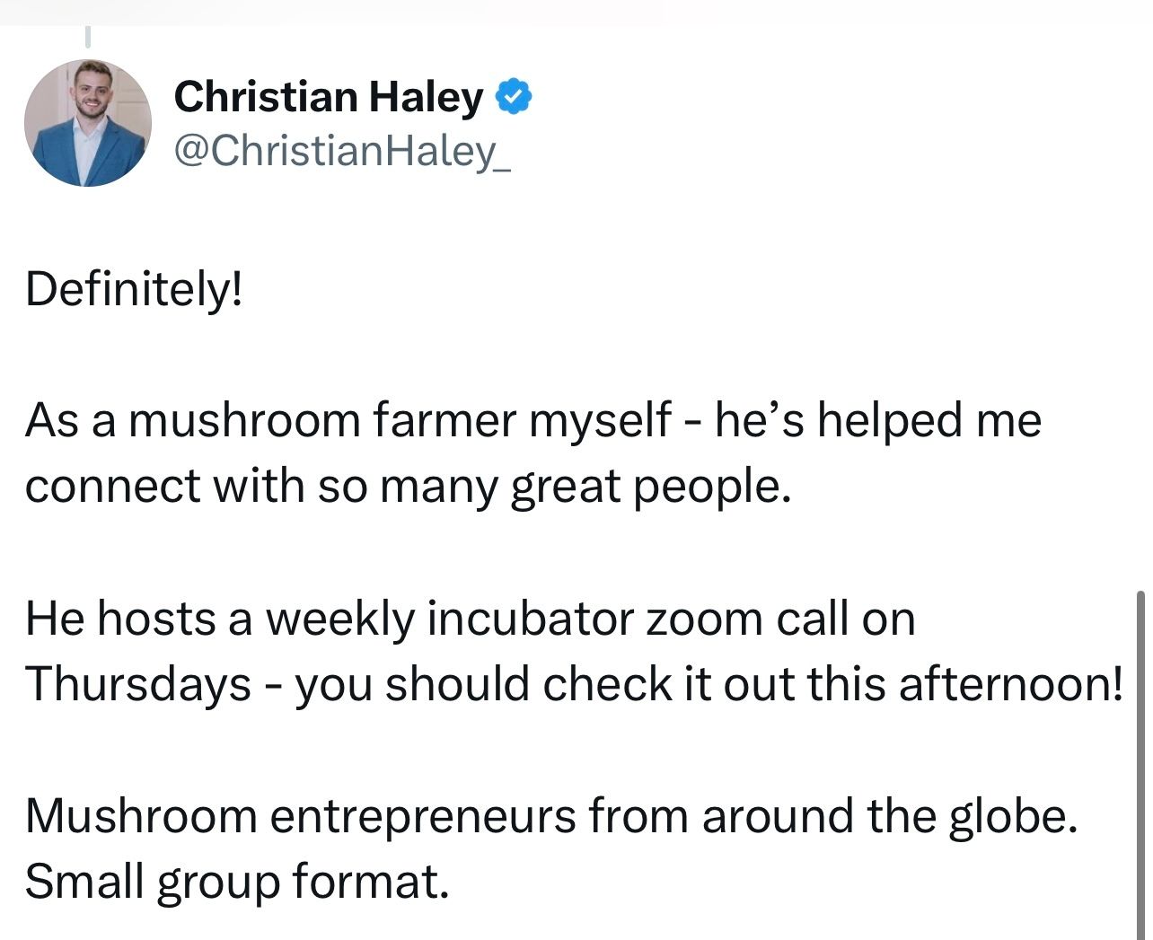Image resolution: width=1153 pixels, height=940 pixels.
Task: Open the Christian Haley display name link
Action: 329,97
